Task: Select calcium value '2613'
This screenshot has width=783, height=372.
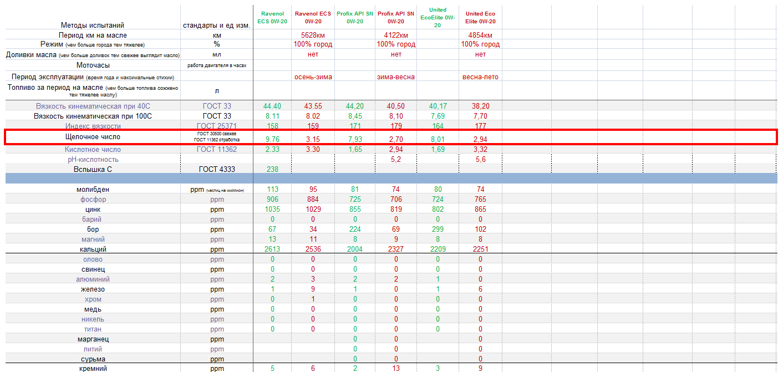Action: coord(272,249)
